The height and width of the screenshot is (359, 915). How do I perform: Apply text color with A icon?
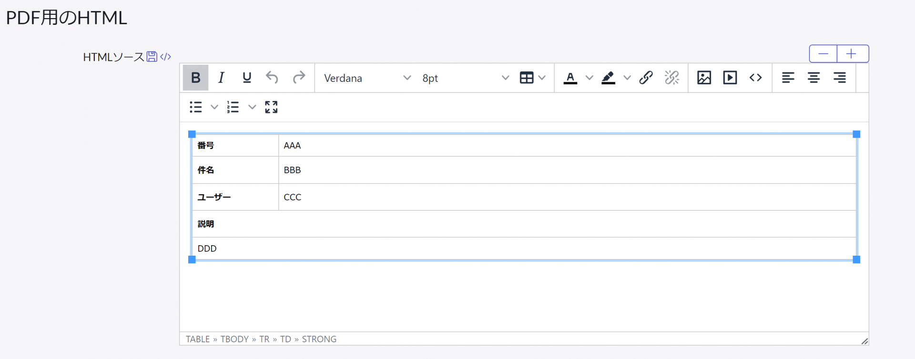(570, 78)
